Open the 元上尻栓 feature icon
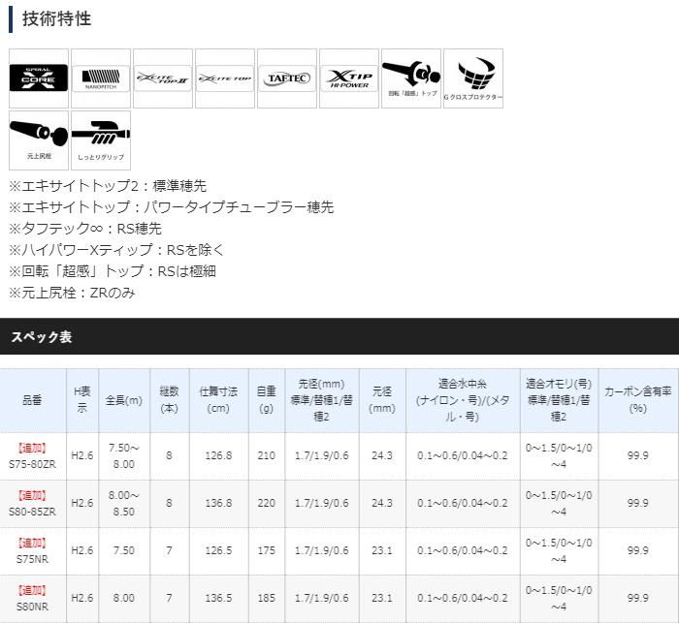679x623 pixels. click(39, 140)
